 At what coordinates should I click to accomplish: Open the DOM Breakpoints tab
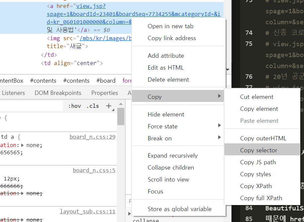(x=58, y=93)
